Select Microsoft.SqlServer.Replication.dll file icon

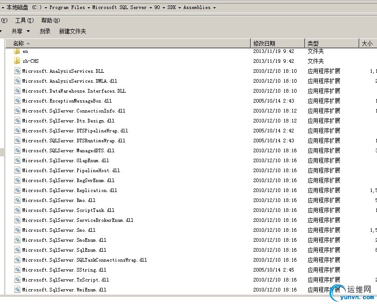17,190
